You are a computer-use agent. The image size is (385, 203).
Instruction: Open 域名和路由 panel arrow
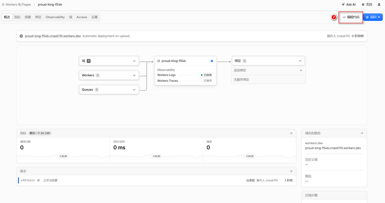pos(362,133)
